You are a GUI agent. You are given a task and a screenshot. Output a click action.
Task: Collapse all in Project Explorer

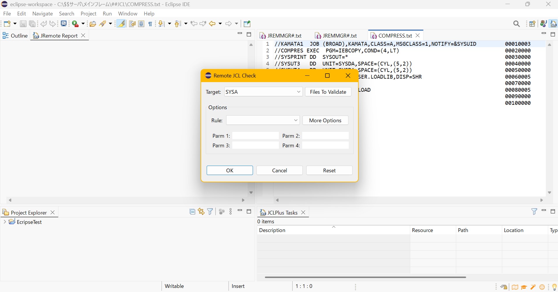[192, 212]
